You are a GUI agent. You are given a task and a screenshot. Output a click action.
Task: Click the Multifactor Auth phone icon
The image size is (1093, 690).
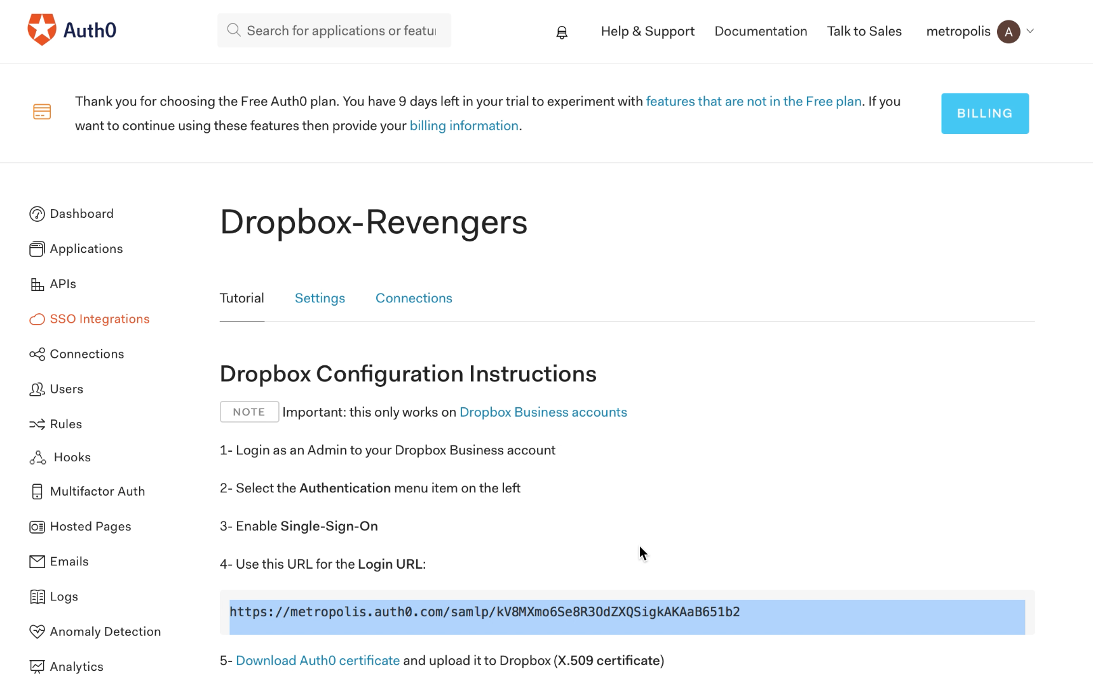point(37,491)
